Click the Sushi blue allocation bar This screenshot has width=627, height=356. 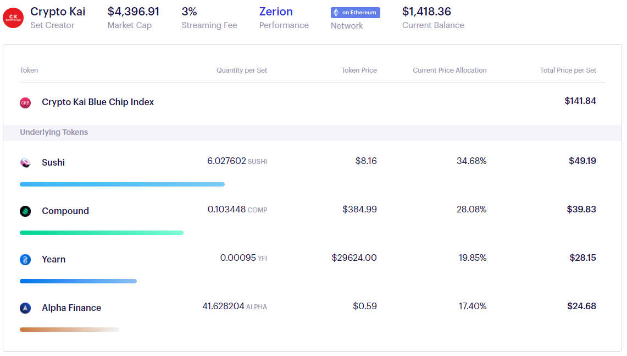click(122, 184)
